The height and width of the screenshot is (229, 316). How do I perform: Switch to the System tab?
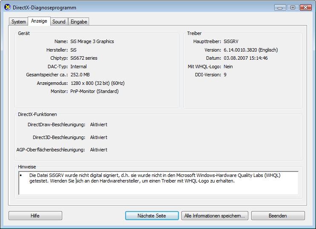(x=19, y=22)
